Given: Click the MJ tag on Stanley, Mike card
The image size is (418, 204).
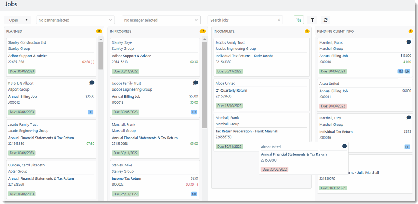Looking at the screenshot, I should tap(194, 194).
